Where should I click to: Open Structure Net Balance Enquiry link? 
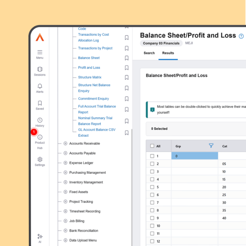tap(94, 88)
